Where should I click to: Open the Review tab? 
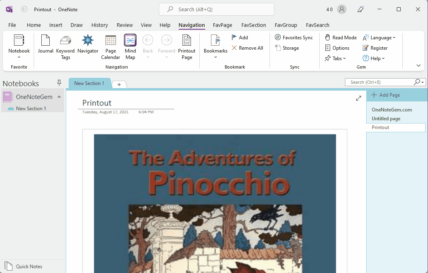125,25
